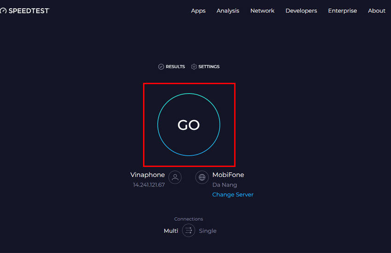Screen dimensions: 391x253
Task: Open the Analysis menu
Action: click(x=228, y=11)
